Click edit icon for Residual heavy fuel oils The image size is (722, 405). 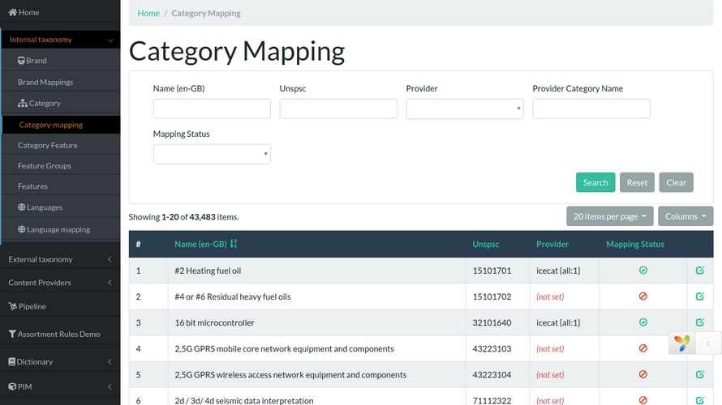700,296
